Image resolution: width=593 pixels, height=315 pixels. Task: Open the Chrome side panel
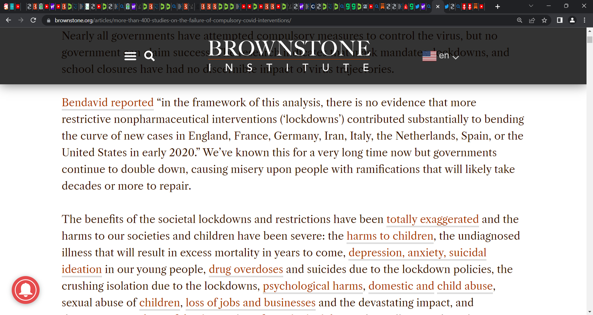point(560,20)
